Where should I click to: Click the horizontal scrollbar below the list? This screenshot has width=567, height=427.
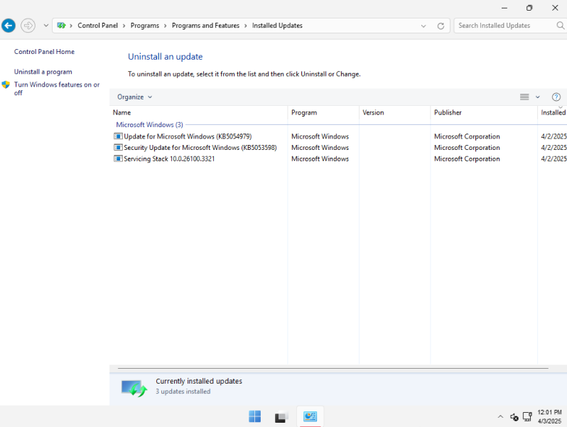click(x=333, y=369)
